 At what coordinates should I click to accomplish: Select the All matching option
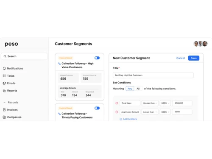pos(138,89)
